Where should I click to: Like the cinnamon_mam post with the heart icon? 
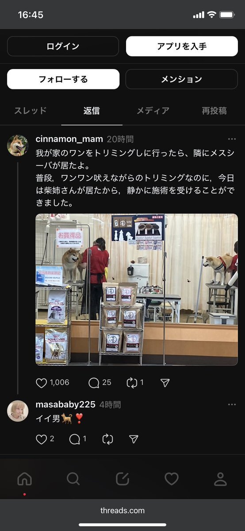pos(41,383)
